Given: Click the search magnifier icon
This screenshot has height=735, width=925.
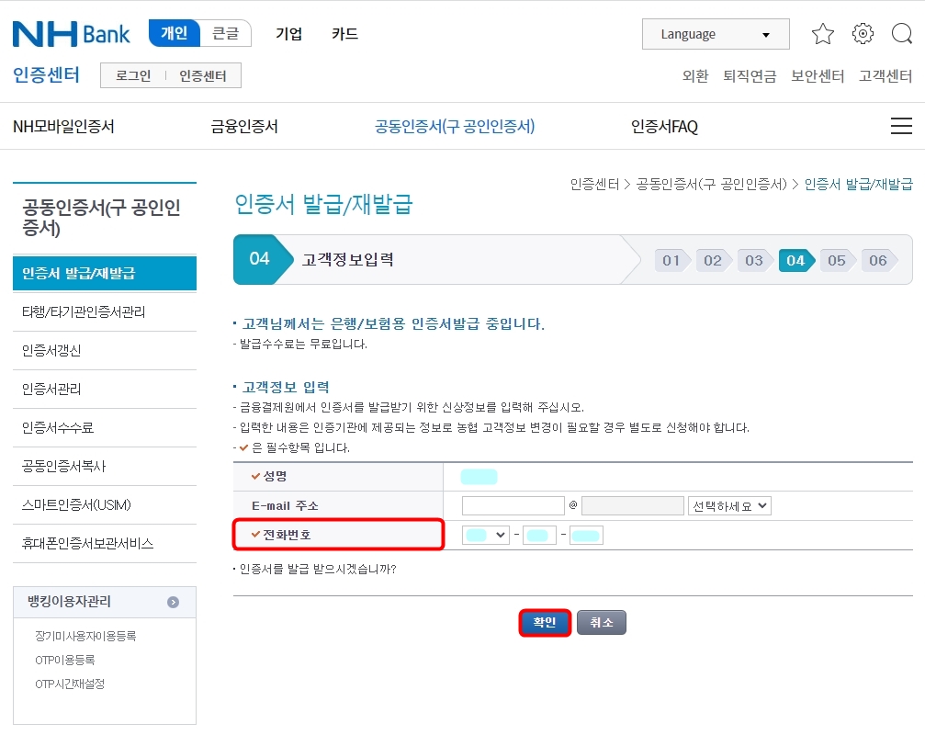Looking at the screenshot, I should (x=901, y=33).
